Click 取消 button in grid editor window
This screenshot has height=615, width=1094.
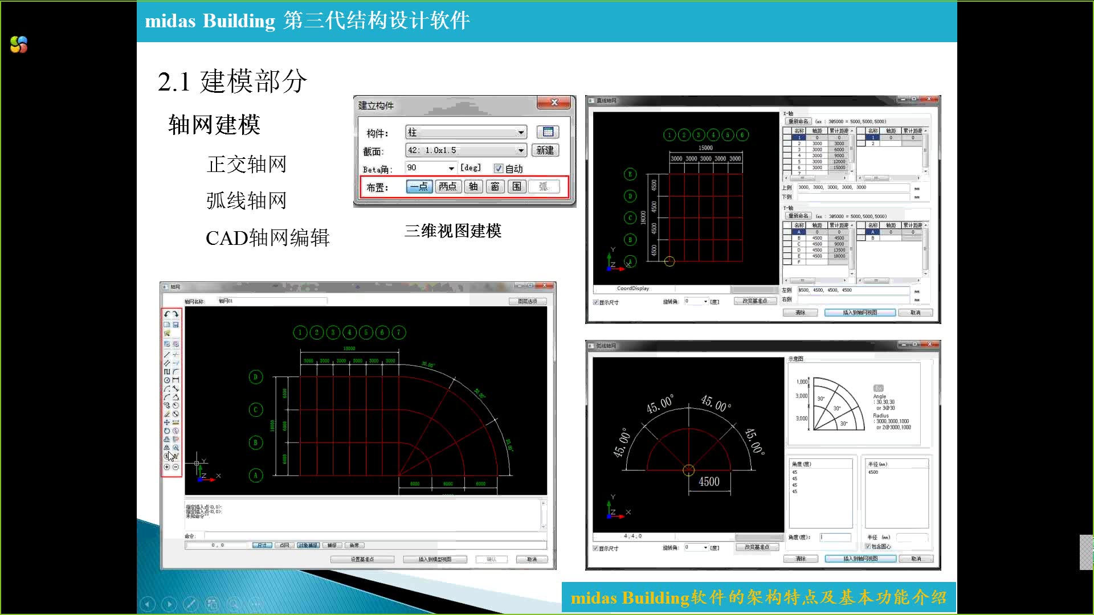coord(532,559)
